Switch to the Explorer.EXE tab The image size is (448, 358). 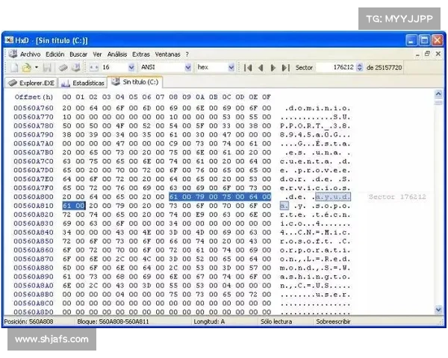tap(31, 82)
